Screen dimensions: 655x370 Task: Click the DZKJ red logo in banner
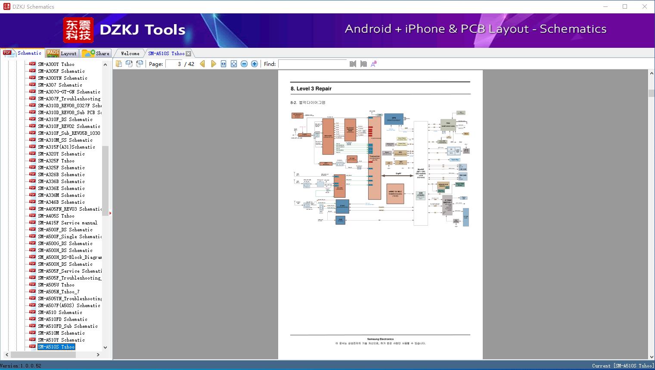(x=78, y=30)
